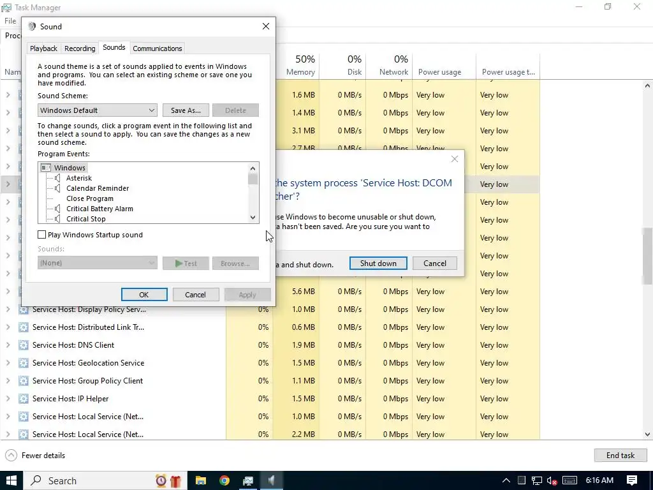Open touch keyboard icon in tray
The image size is (653, 490).
pos(569,480)
